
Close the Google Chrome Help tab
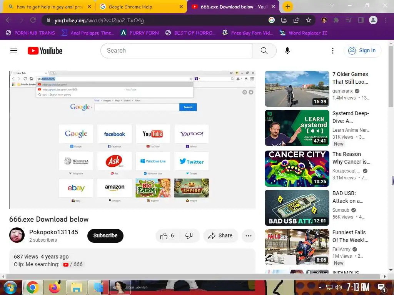click(x=181, y=7)
